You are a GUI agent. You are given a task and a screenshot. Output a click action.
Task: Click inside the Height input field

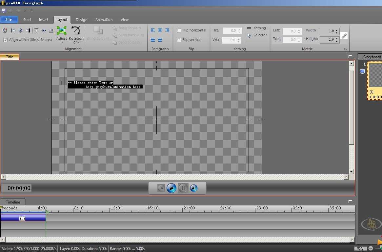click(x=328, y=39)
